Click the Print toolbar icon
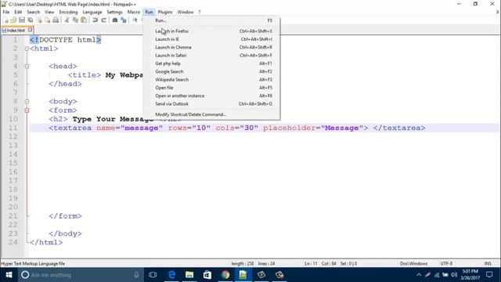This screenshot has width=501, height=282. [x=56, y=20]
